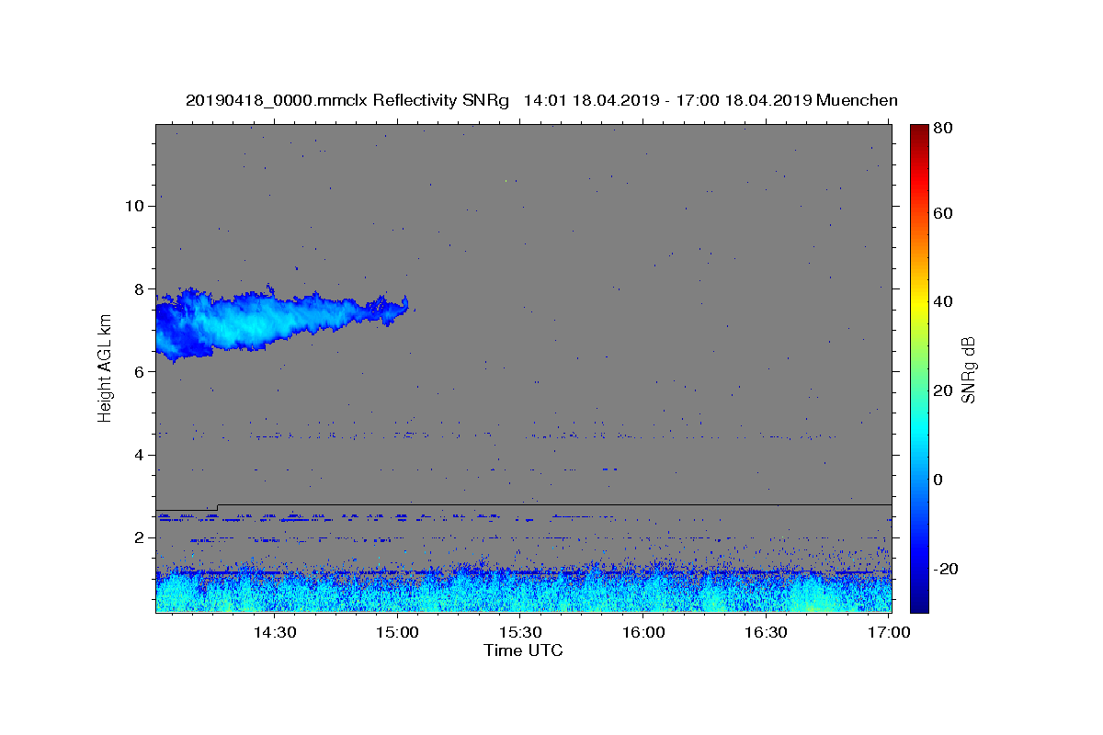Click the height axis label 4

coord(140,455)
